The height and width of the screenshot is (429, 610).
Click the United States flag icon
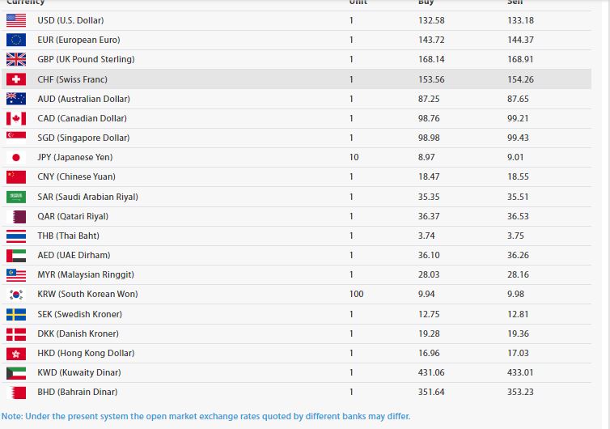(x=16, y=20)
